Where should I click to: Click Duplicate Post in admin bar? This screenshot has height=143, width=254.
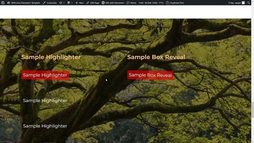[x=175, y=3]
